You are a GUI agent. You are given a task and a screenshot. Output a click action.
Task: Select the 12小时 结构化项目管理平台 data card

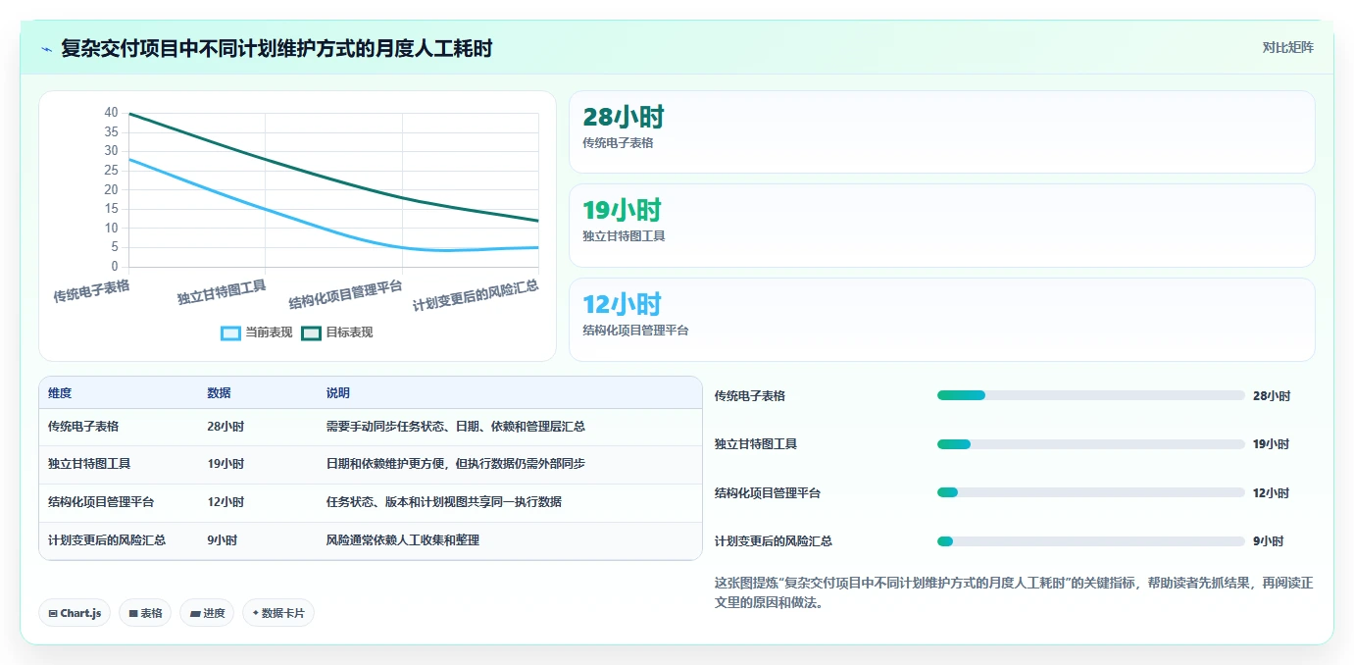click(941, 320)
